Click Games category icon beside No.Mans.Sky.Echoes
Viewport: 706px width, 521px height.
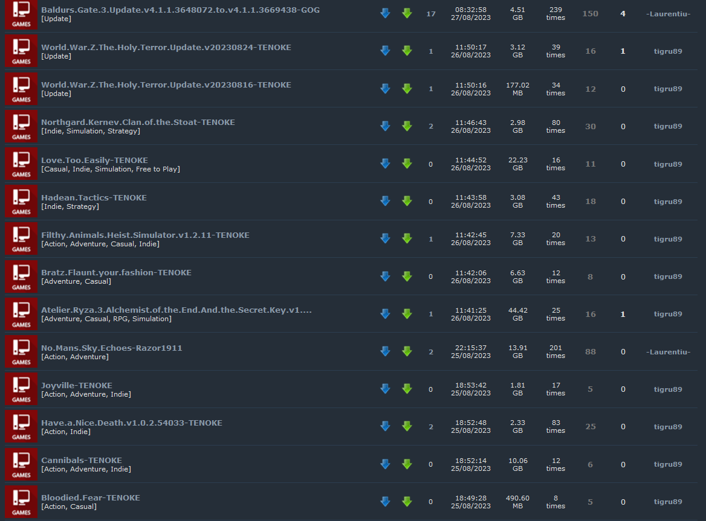[x=21, y=352]
